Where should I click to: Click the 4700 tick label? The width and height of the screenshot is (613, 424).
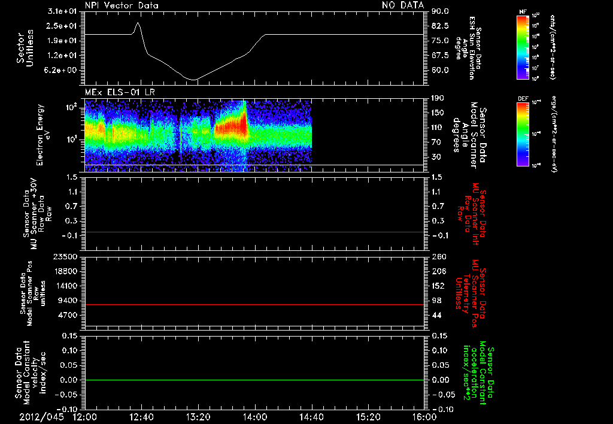pos(68,315)
